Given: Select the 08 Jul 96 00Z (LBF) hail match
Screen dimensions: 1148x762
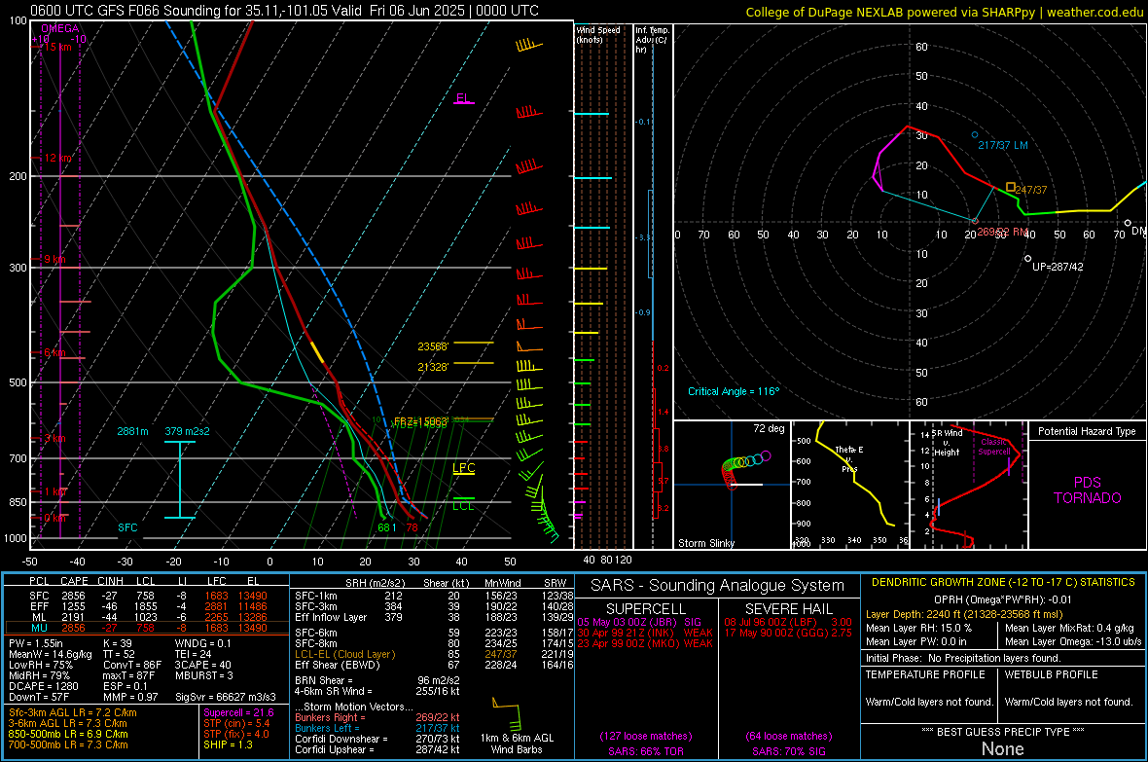Looking at the screenshot, I should click(x=788, y=622).
